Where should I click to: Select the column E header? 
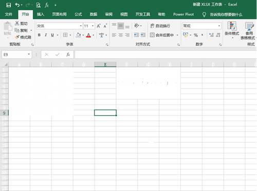(105, 64)
